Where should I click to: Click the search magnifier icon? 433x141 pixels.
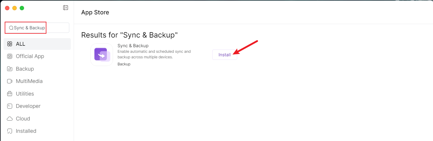pyautogui.click(x=11, y=28)
